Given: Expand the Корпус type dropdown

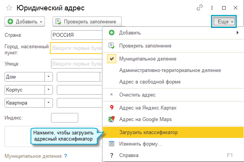Looking at the screenshot, I should [x=49, y=90].
